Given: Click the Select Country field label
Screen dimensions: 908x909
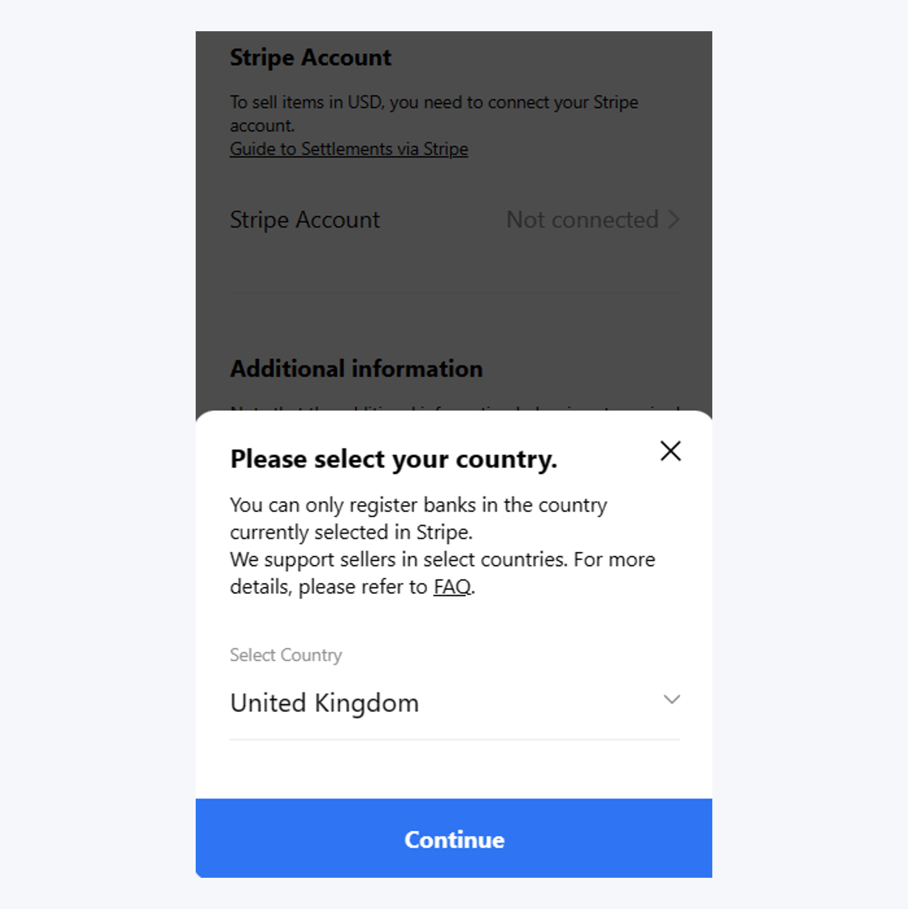Looking at the screenshot, I should point(286,655).
